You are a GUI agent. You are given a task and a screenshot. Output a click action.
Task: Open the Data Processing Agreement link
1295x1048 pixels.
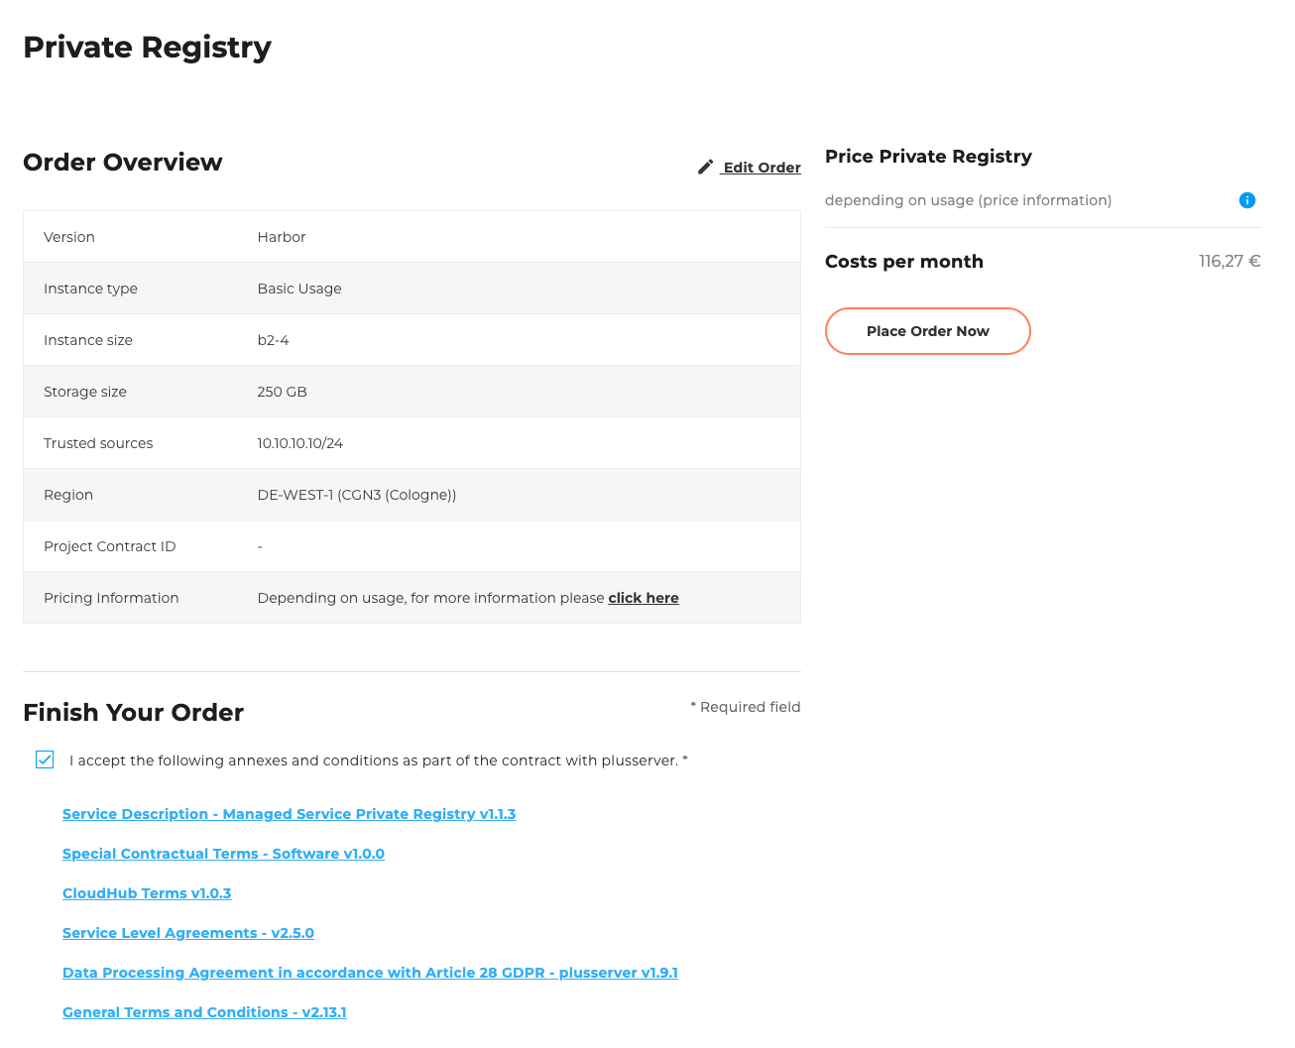coord(370,973)
